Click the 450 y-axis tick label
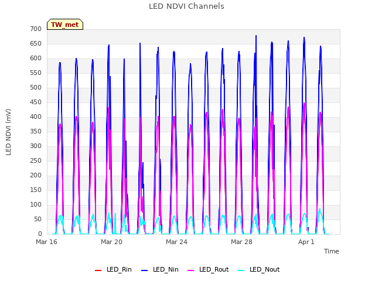Screen dimensions: 375x281 [36, 102]
